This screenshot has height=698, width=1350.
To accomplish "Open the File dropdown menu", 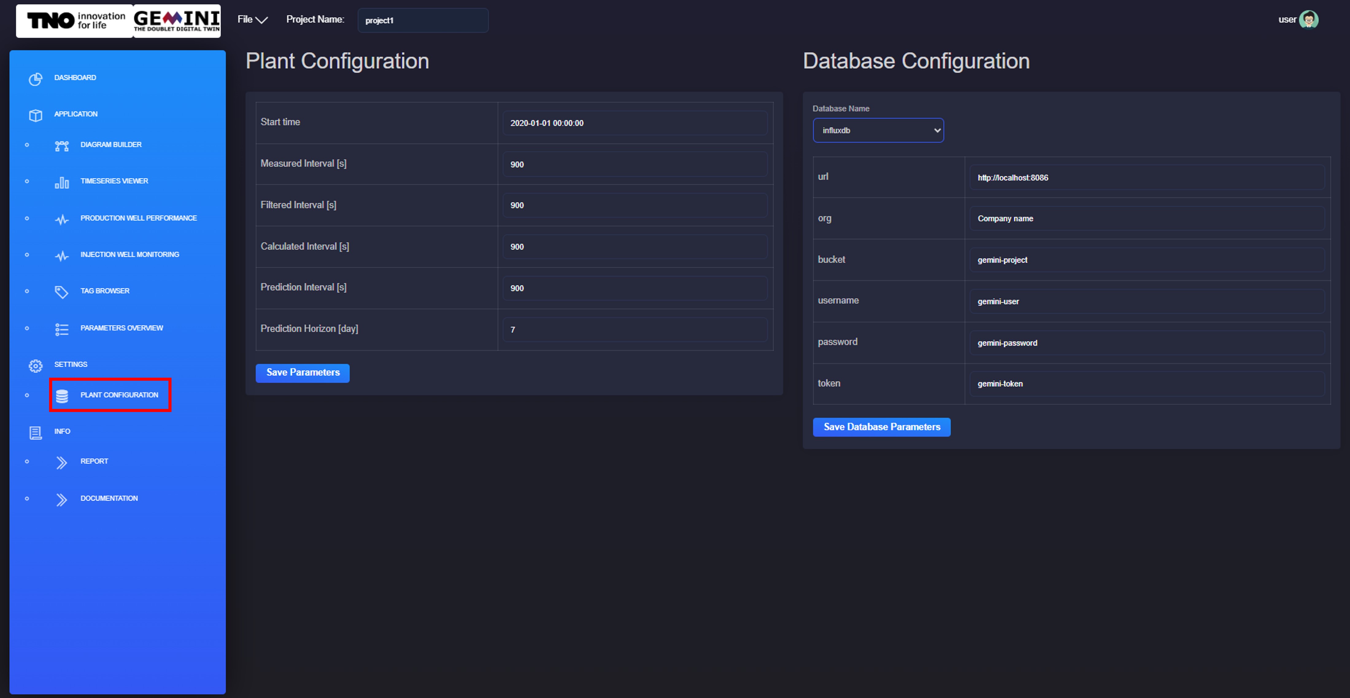I will tap(252, 20).
